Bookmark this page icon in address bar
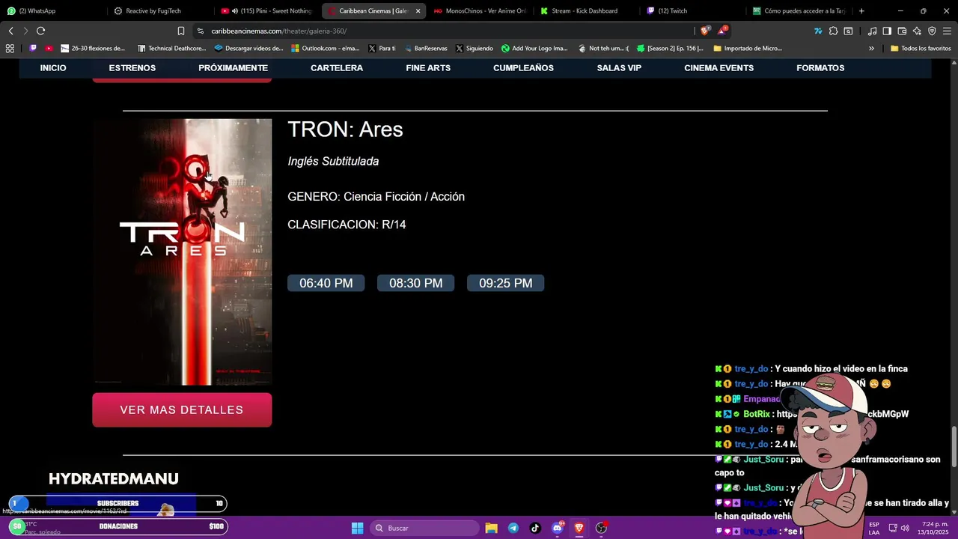Screen dimensions: 958x539 181,31
